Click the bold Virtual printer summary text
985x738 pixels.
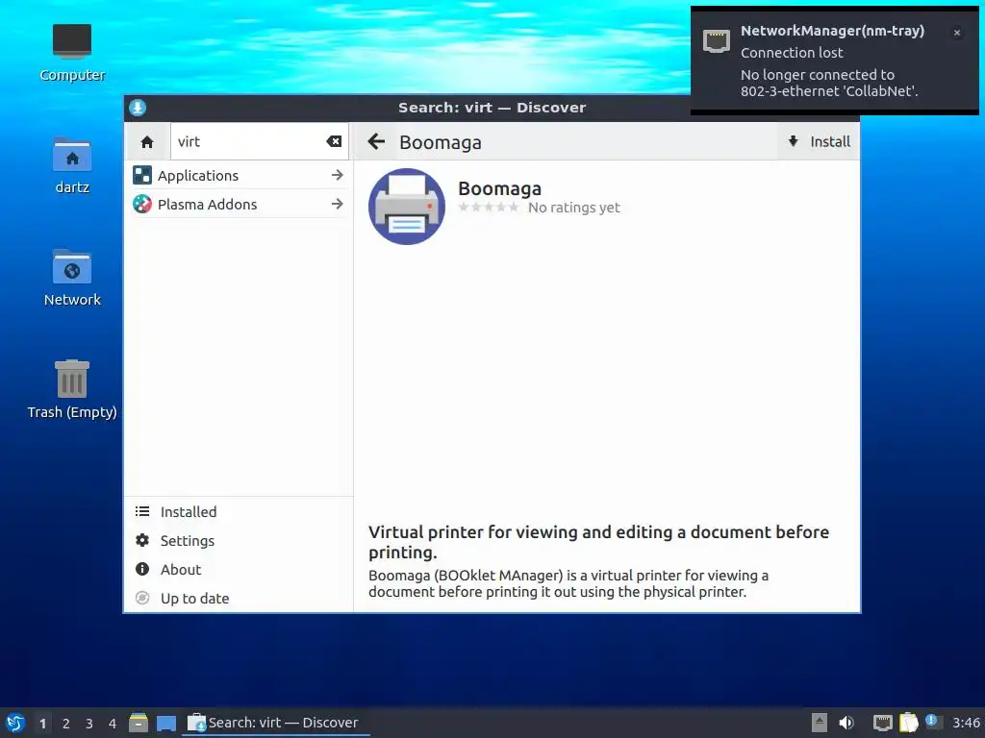pyautogui.click(x=598, y=542)
